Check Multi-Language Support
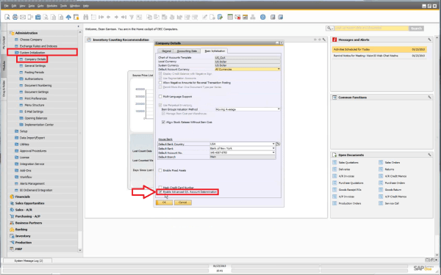Image resolution: width=441 pixels, height=275 pixels. pyautogui.click(x=160, y=96)
